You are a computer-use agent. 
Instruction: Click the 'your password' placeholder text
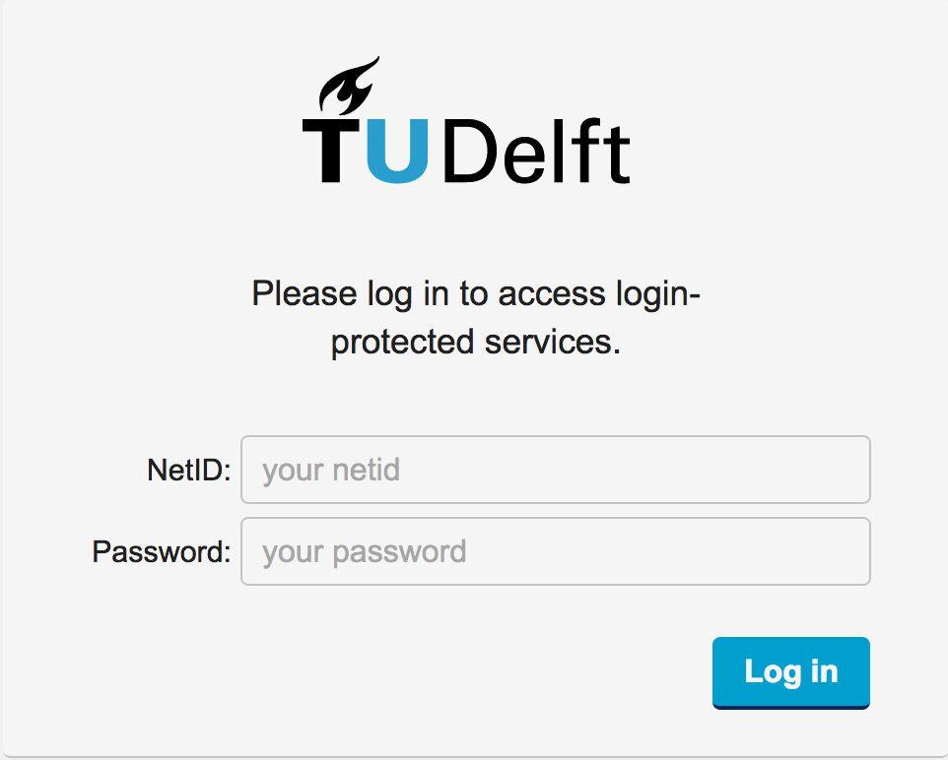(x=364, y=552)
